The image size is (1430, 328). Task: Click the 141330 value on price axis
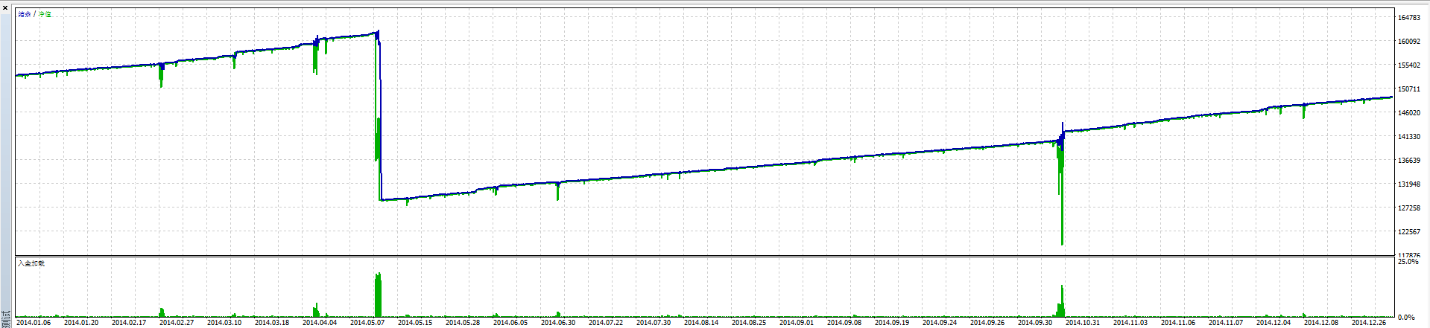pos(1408,137)
